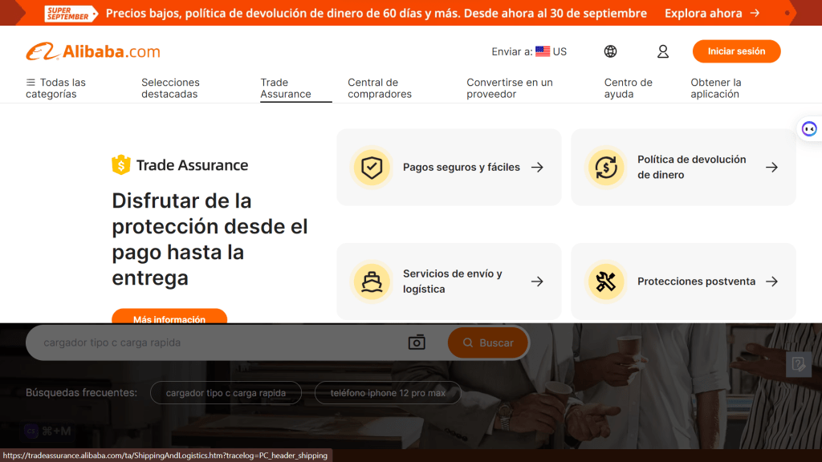
Task: Open the AI assistant floating icon
Action: [809, 129]
